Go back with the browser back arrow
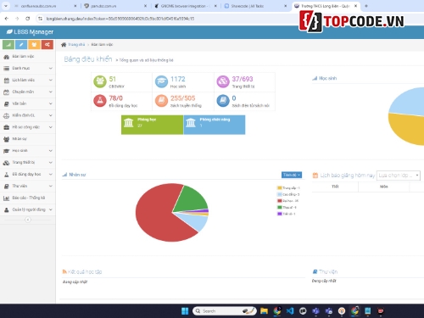 (7, 19)
